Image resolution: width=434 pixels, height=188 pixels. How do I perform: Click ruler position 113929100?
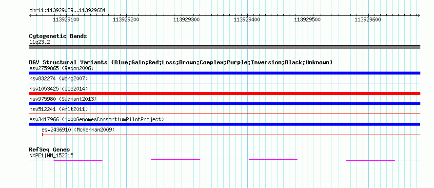pyautogui.click(x=66, y=20)
